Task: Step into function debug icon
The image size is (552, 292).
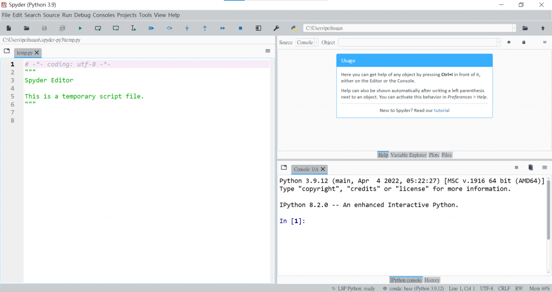Action: (x=187, y=28)
